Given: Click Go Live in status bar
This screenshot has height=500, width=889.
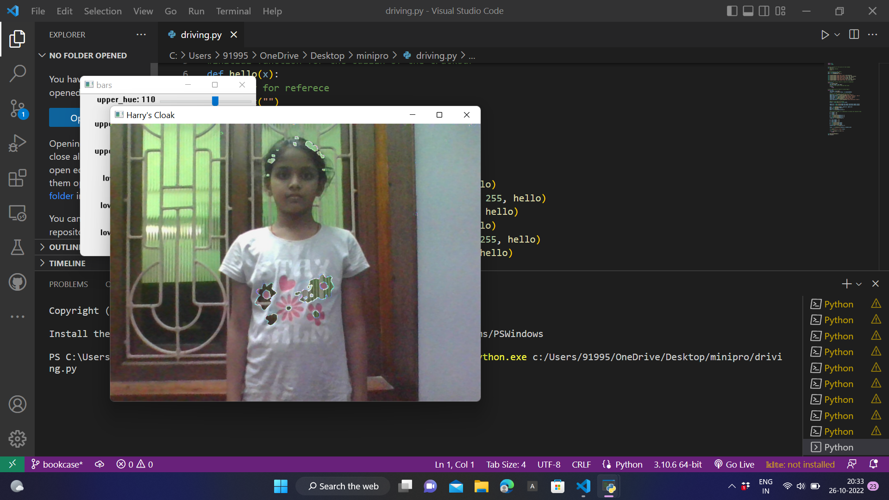Looking at the screenshot, I should [x=734, y=464].
